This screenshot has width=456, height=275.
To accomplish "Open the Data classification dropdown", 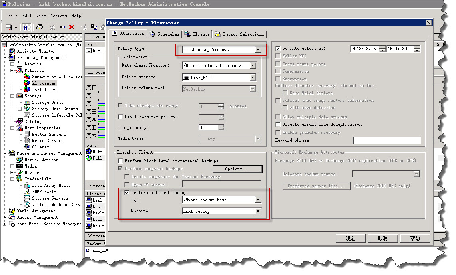I will coord(253,65).
